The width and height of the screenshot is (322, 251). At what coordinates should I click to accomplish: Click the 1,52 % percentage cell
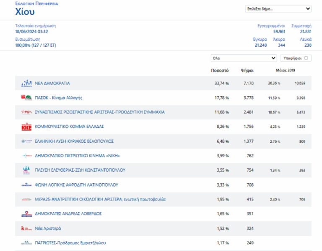coord(223,229)
